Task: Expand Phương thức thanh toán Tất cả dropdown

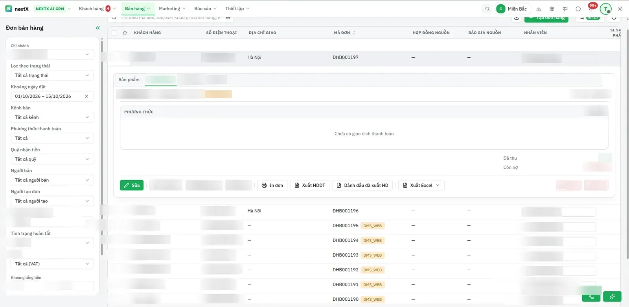Action: 52,138
